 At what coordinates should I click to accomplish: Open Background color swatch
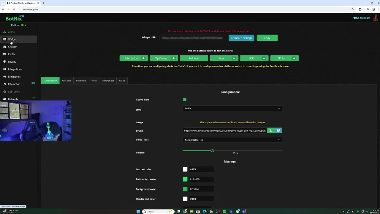185,189
